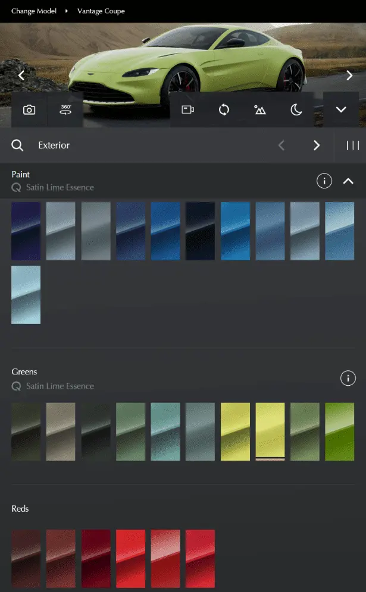Pick the bright red paint swatch
This screenshot has height=592, width=366.
(130, 558)
